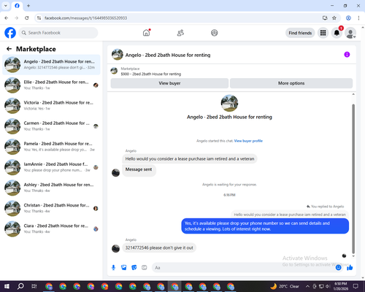This screenshot has height=292, width=365.
Task: Open the Chrome profile icon
Action: click(348, 18)
